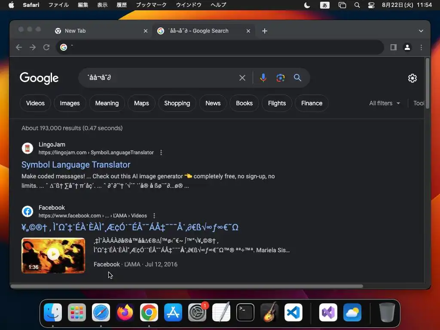Screen dimensions: 440x330
Task: Open Control Center in menu bar
Action: tap(371, 5)
